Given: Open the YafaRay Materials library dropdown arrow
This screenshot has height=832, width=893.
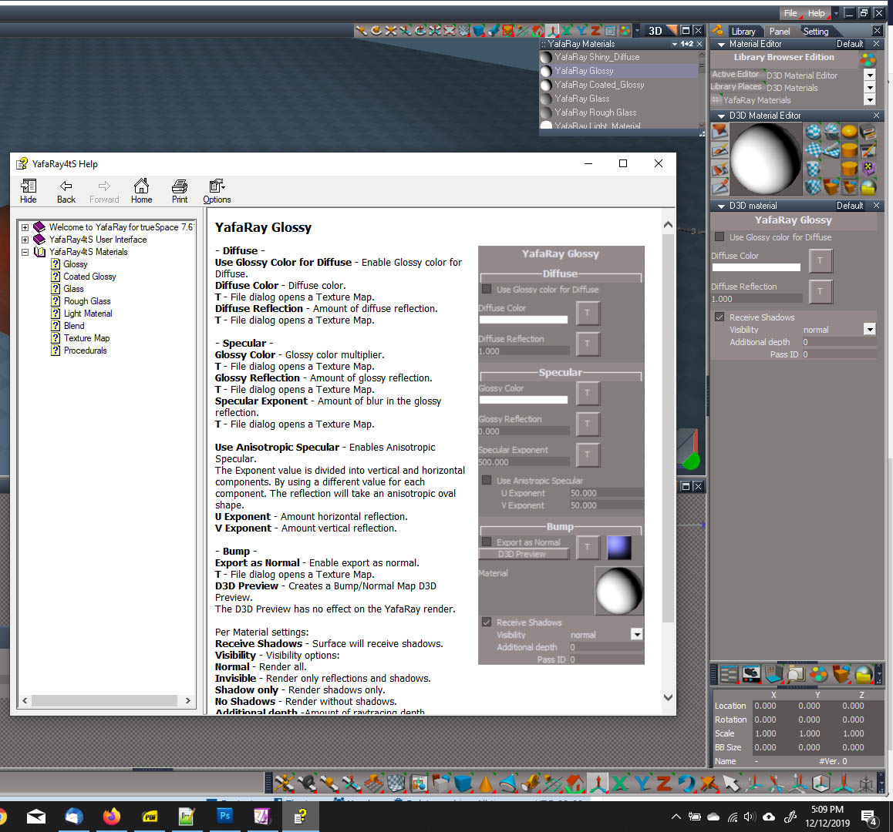Looking at the screenshot, I should pyautogui.click(x=870, y=99).
